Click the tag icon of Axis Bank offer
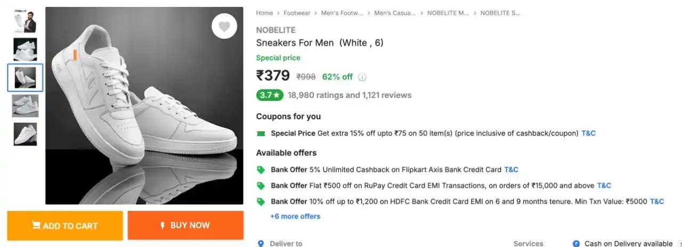 click(261, 170)
